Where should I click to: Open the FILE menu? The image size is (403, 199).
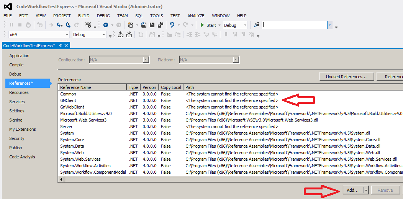[x=8, y=16]
